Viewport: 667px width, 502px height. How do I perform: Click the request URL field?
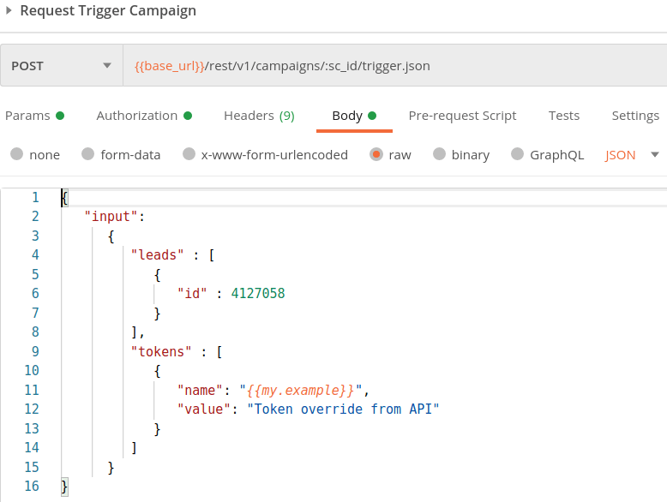394,66
